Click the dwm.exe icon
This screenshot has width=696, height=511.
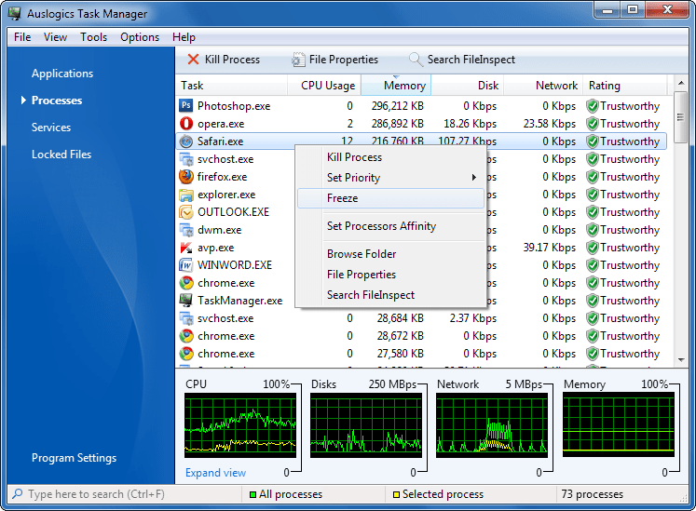186,230
